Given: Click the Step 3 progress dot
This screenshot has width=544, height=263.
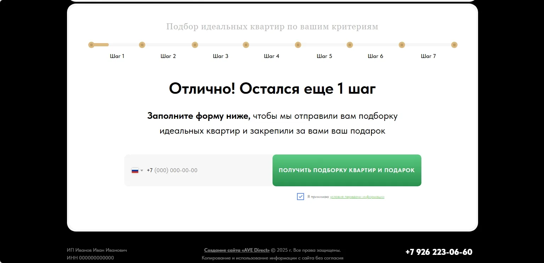Looking at the screenshot, I should click(x=195, y=45).
